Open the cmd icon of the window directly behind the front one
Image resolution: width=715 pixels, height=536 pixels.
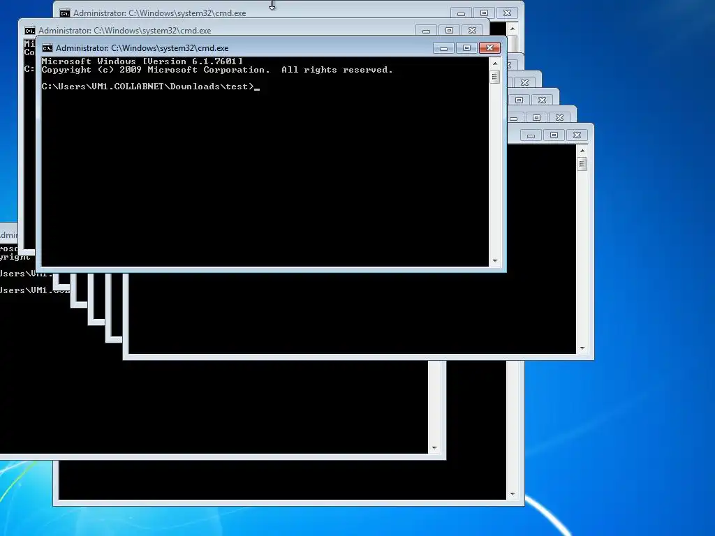point(30,31)
